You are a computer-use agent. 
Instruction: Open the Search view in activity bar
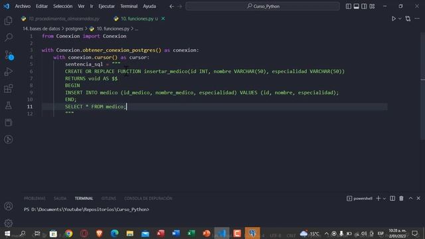coord(9,37)
